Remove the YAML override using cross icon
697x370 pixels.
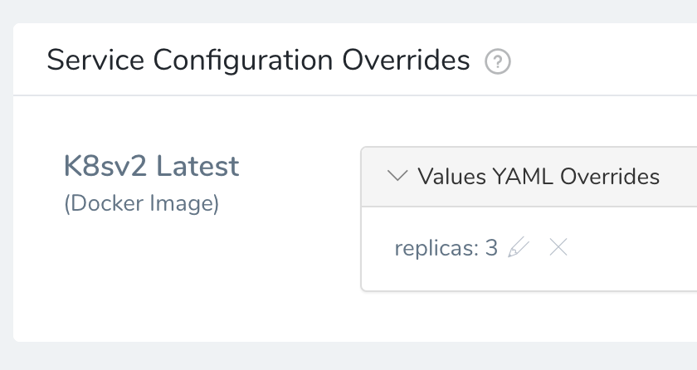coord(558,247)
